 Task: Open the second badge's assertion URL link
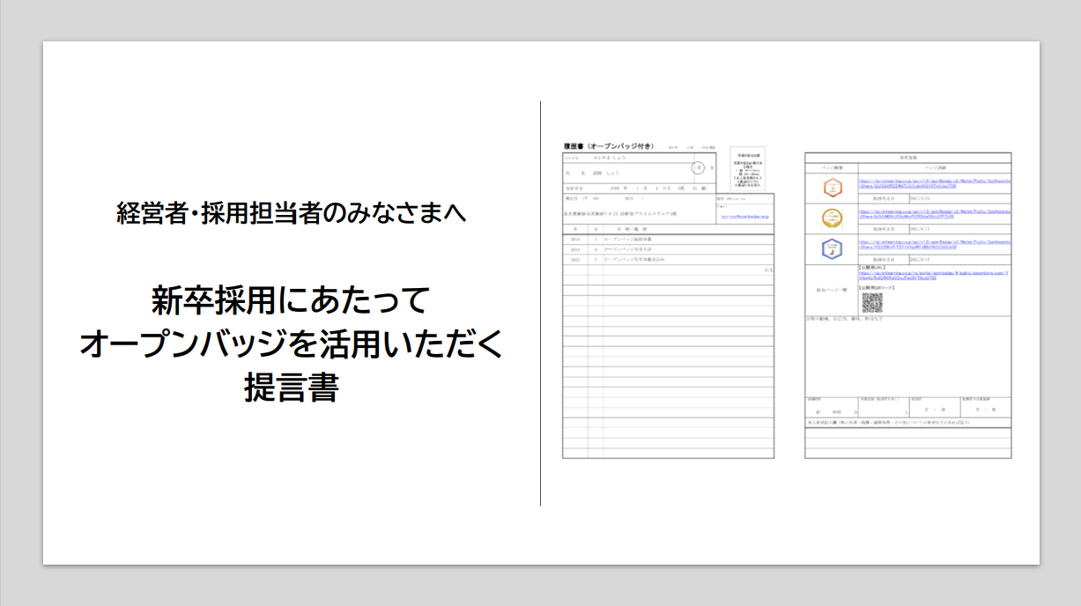click(x=935, y=213)
